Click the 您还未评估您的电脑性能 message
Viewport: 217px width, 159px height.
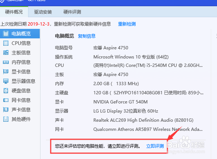click(98, 146)
